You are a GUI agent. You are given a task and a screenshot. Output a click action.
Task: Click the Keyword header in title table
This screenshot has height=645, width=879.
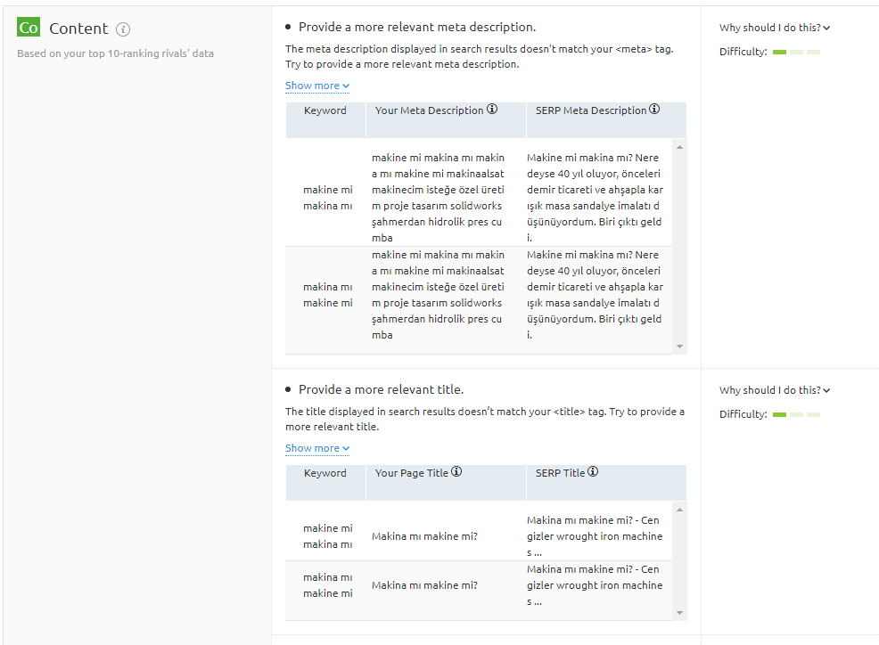pos(325,473)
